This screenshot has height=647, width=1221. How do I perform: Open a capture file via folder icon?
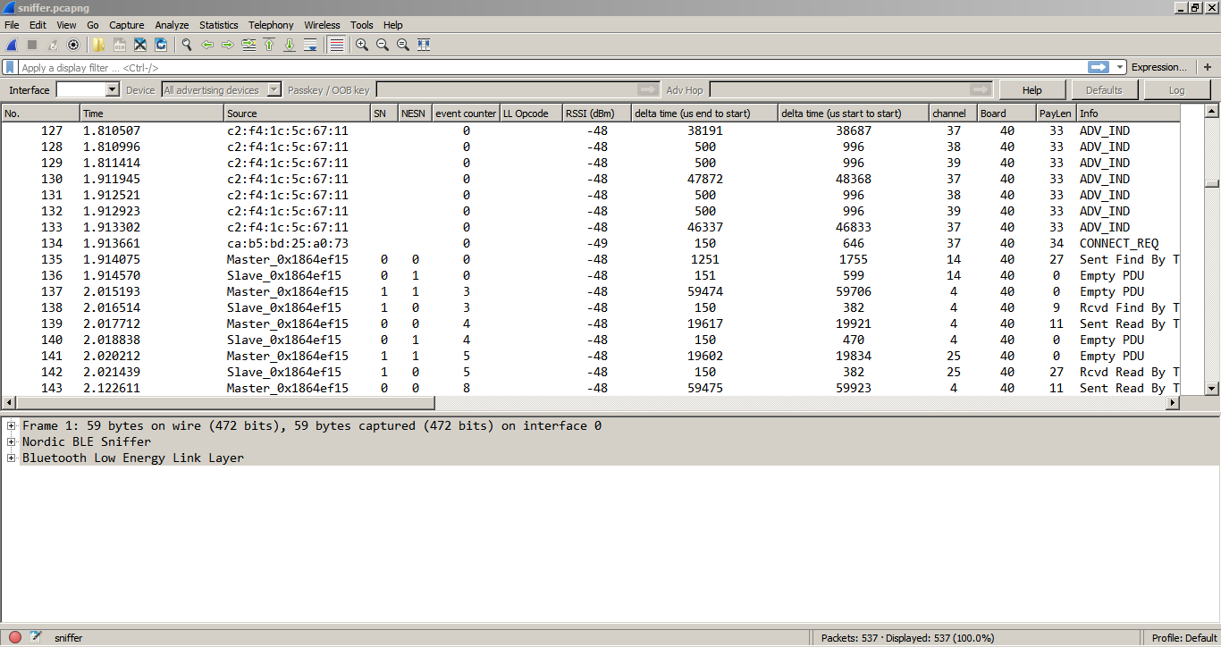click(x=98, y=45)
